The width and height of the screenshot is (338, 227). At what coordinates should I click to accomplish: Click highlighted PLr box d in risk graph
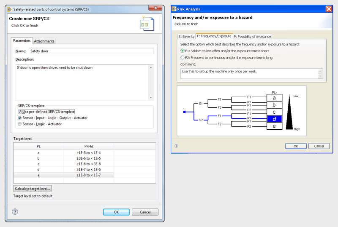click(274, 119)
